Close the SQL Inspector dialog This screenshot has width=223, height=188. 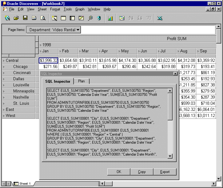pos(175,73)
